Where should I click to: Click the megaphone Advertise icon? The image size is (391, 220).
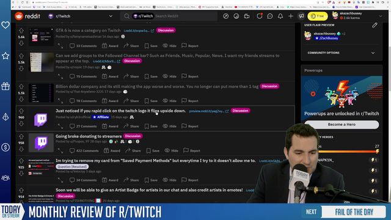point(301,16)
